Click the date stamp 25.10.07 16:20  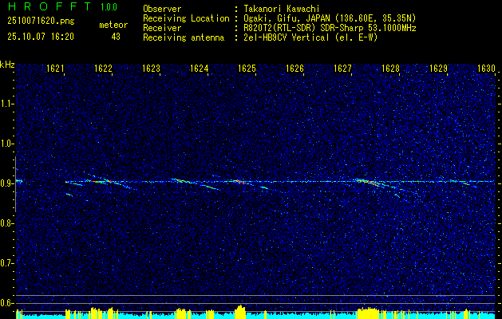pyautogui.click(x=41, y=37)
